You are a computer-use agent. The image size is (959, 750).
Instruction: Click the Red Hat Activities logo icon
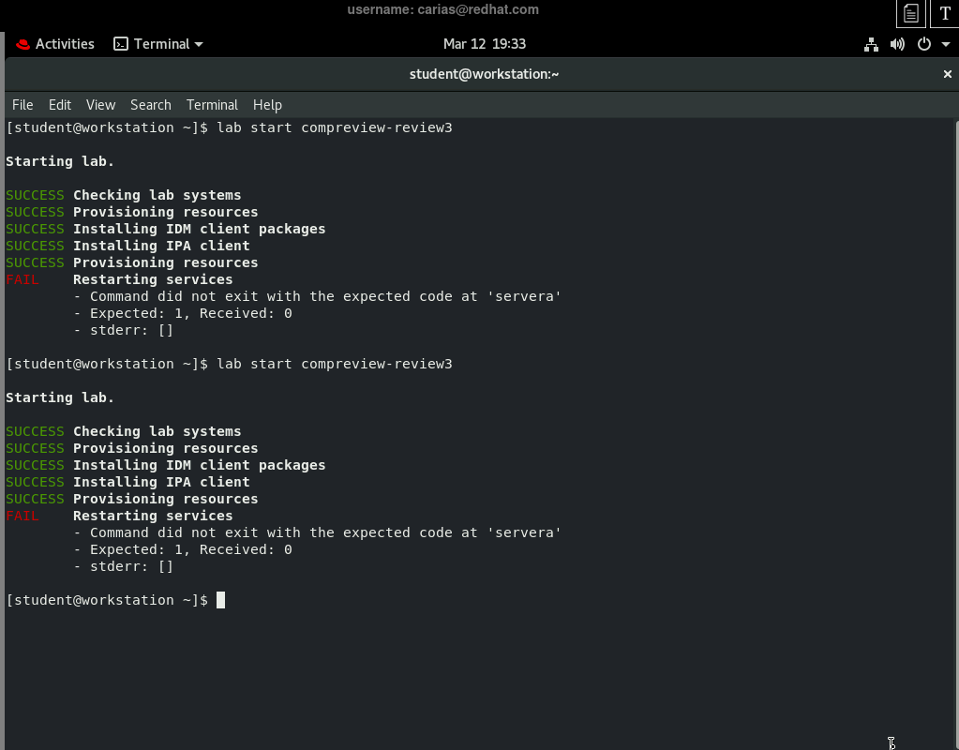(22, 44)
